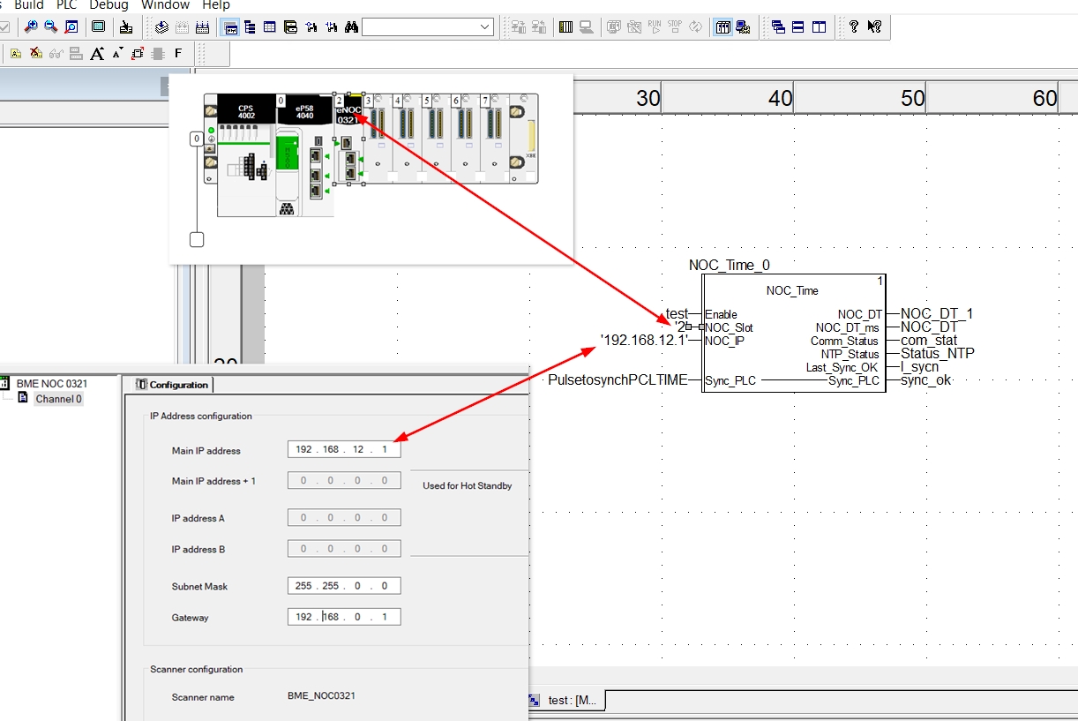This screenshot has width=1078, height=721.
Task: Select the eNOC 0321 module in slot 2
Action: coord(349,139)
